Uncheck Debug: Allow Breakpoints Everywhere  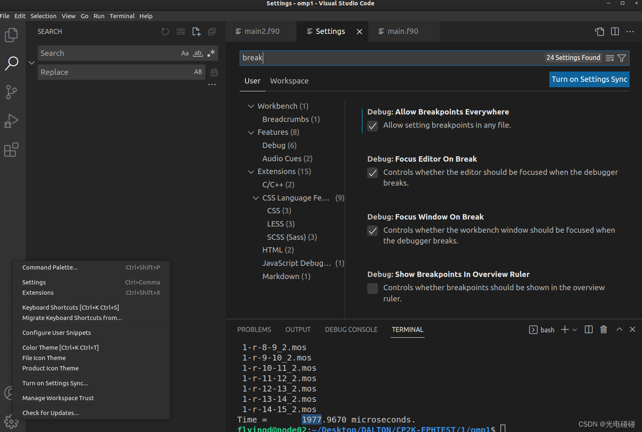pyautogui.click(x=372, y=126)
